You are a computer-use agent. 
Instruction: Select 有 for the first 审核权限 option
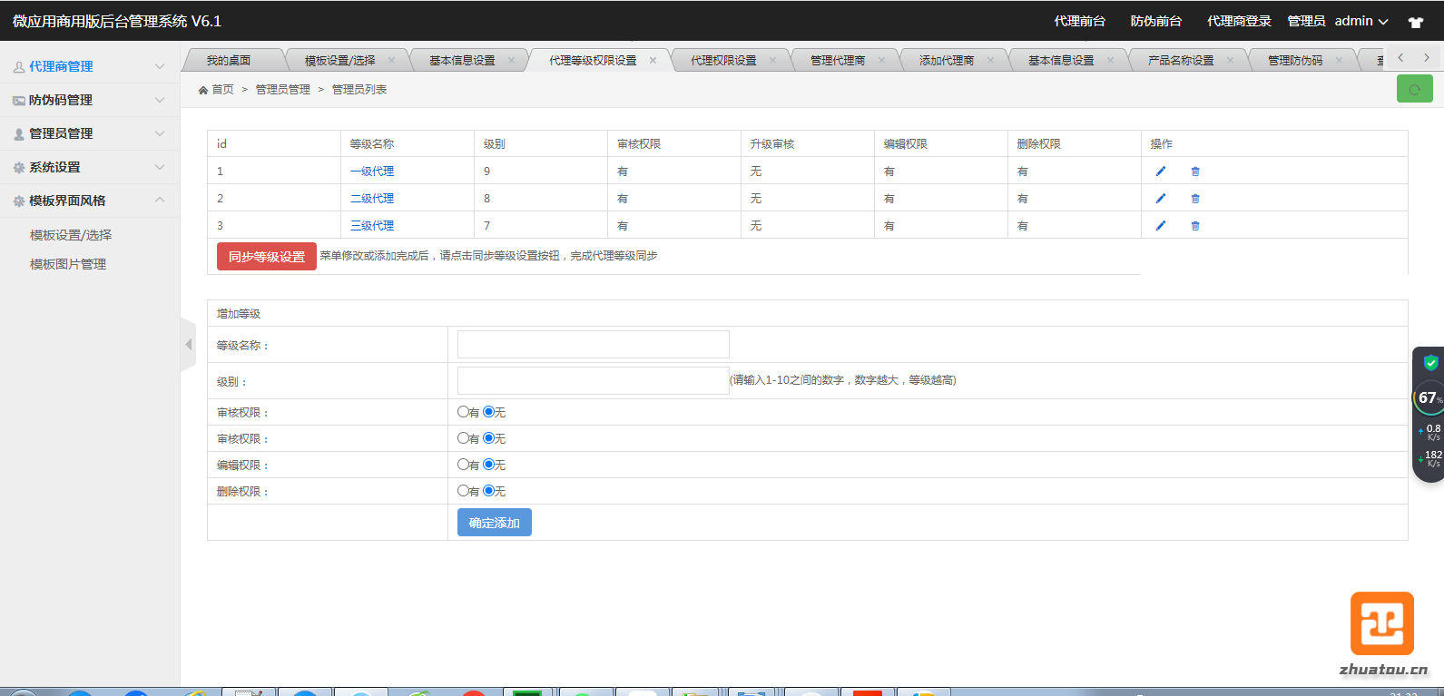pyautogui.click(x=464, y=412)
